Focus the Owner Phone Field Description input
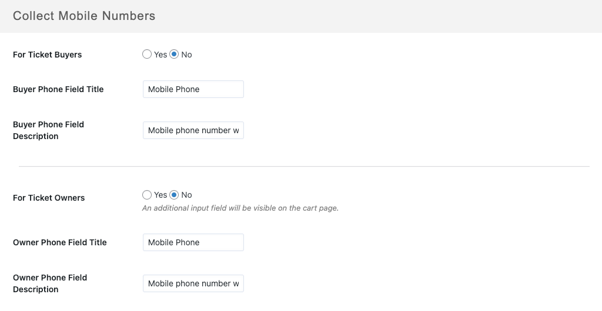The image size is (602, 311). click(x=193, y=283)
